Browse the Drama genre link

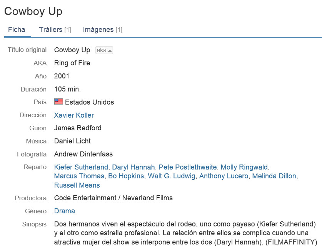tap(65, 211)
